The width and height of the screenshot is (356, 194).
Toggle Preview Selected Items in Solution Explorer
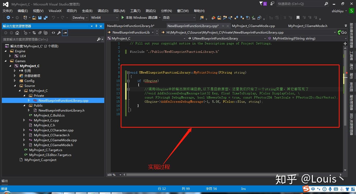coord(64,33)
